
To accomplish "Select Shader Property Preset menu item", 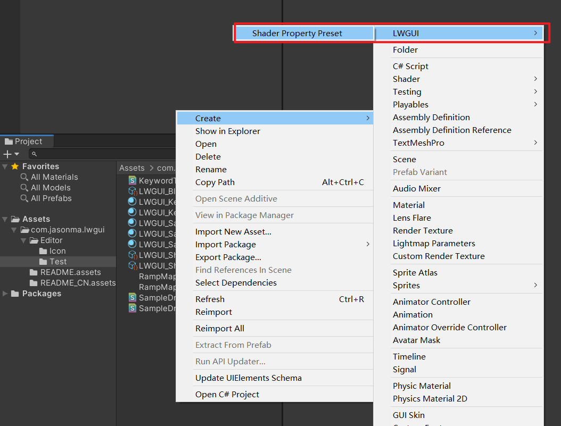I will tap(297, 33).
